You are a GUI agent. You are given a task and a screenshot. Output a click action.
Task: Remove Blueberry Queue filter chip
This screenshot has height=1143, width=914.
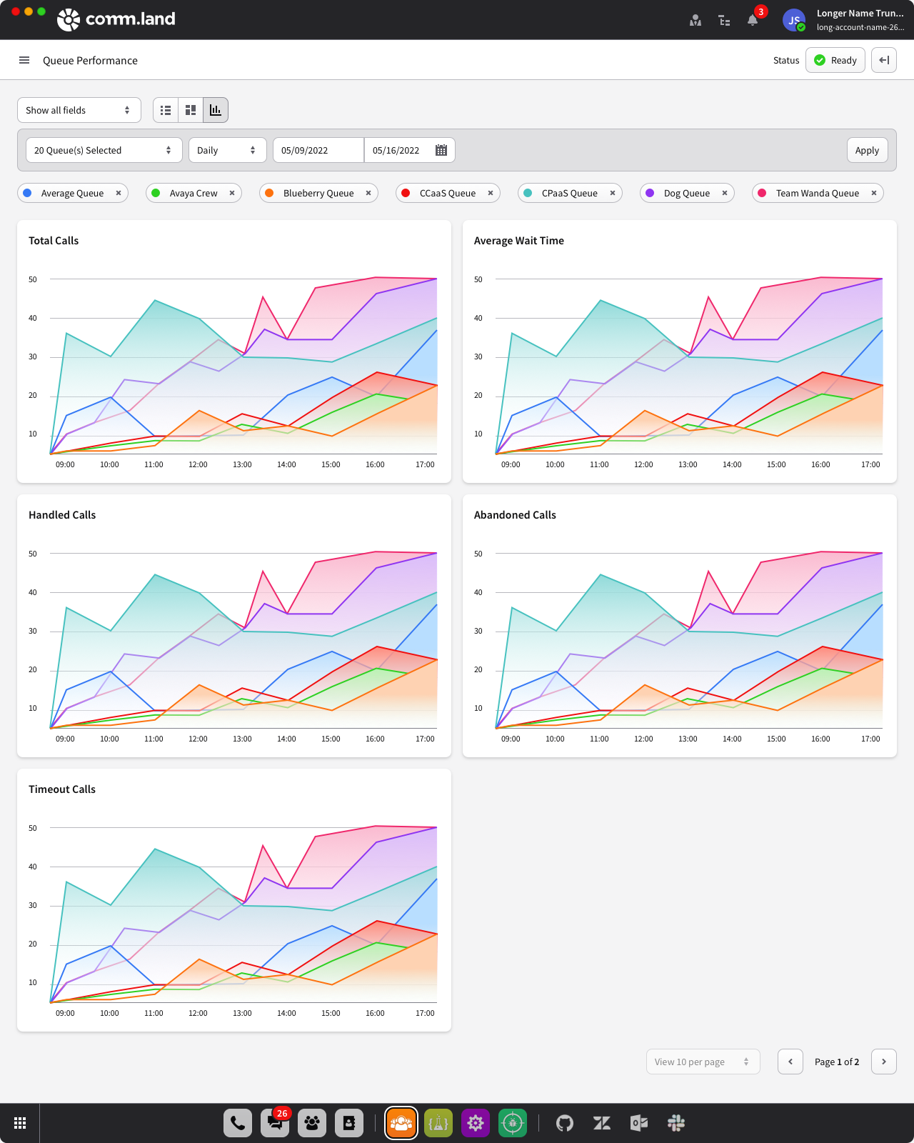pos(368,193)
